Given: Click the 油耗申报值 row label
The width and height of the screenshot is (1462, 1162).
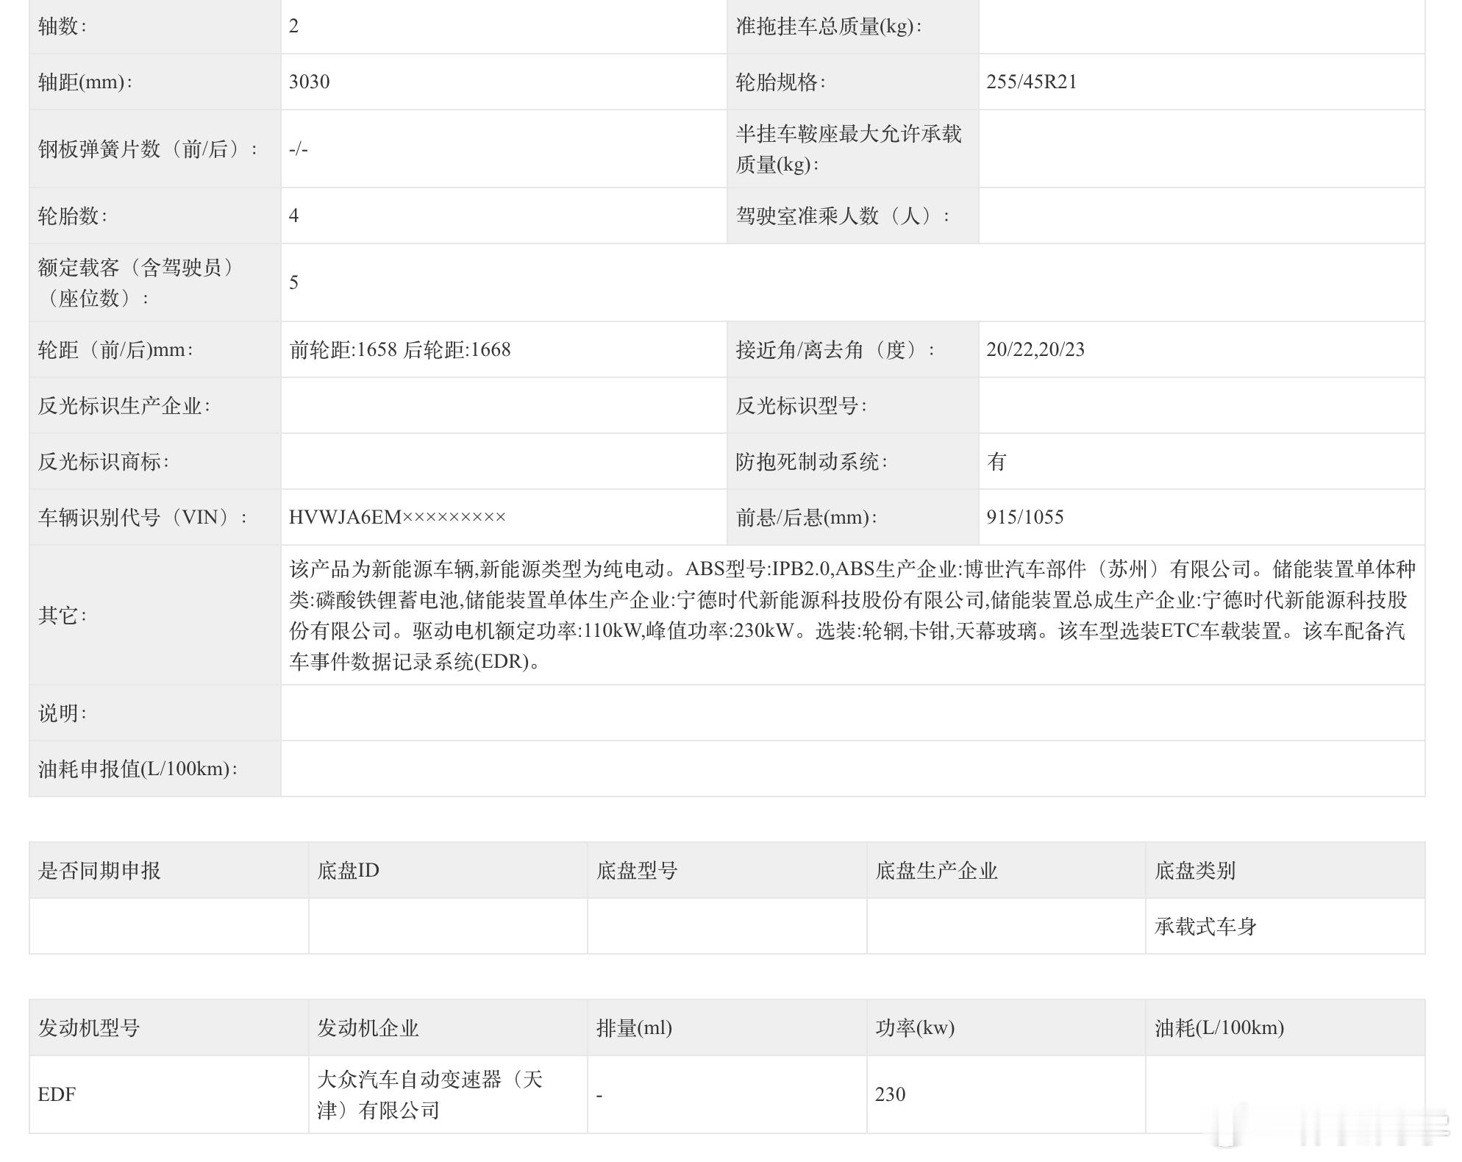Looking at the screenshot, I should point(138,769).
